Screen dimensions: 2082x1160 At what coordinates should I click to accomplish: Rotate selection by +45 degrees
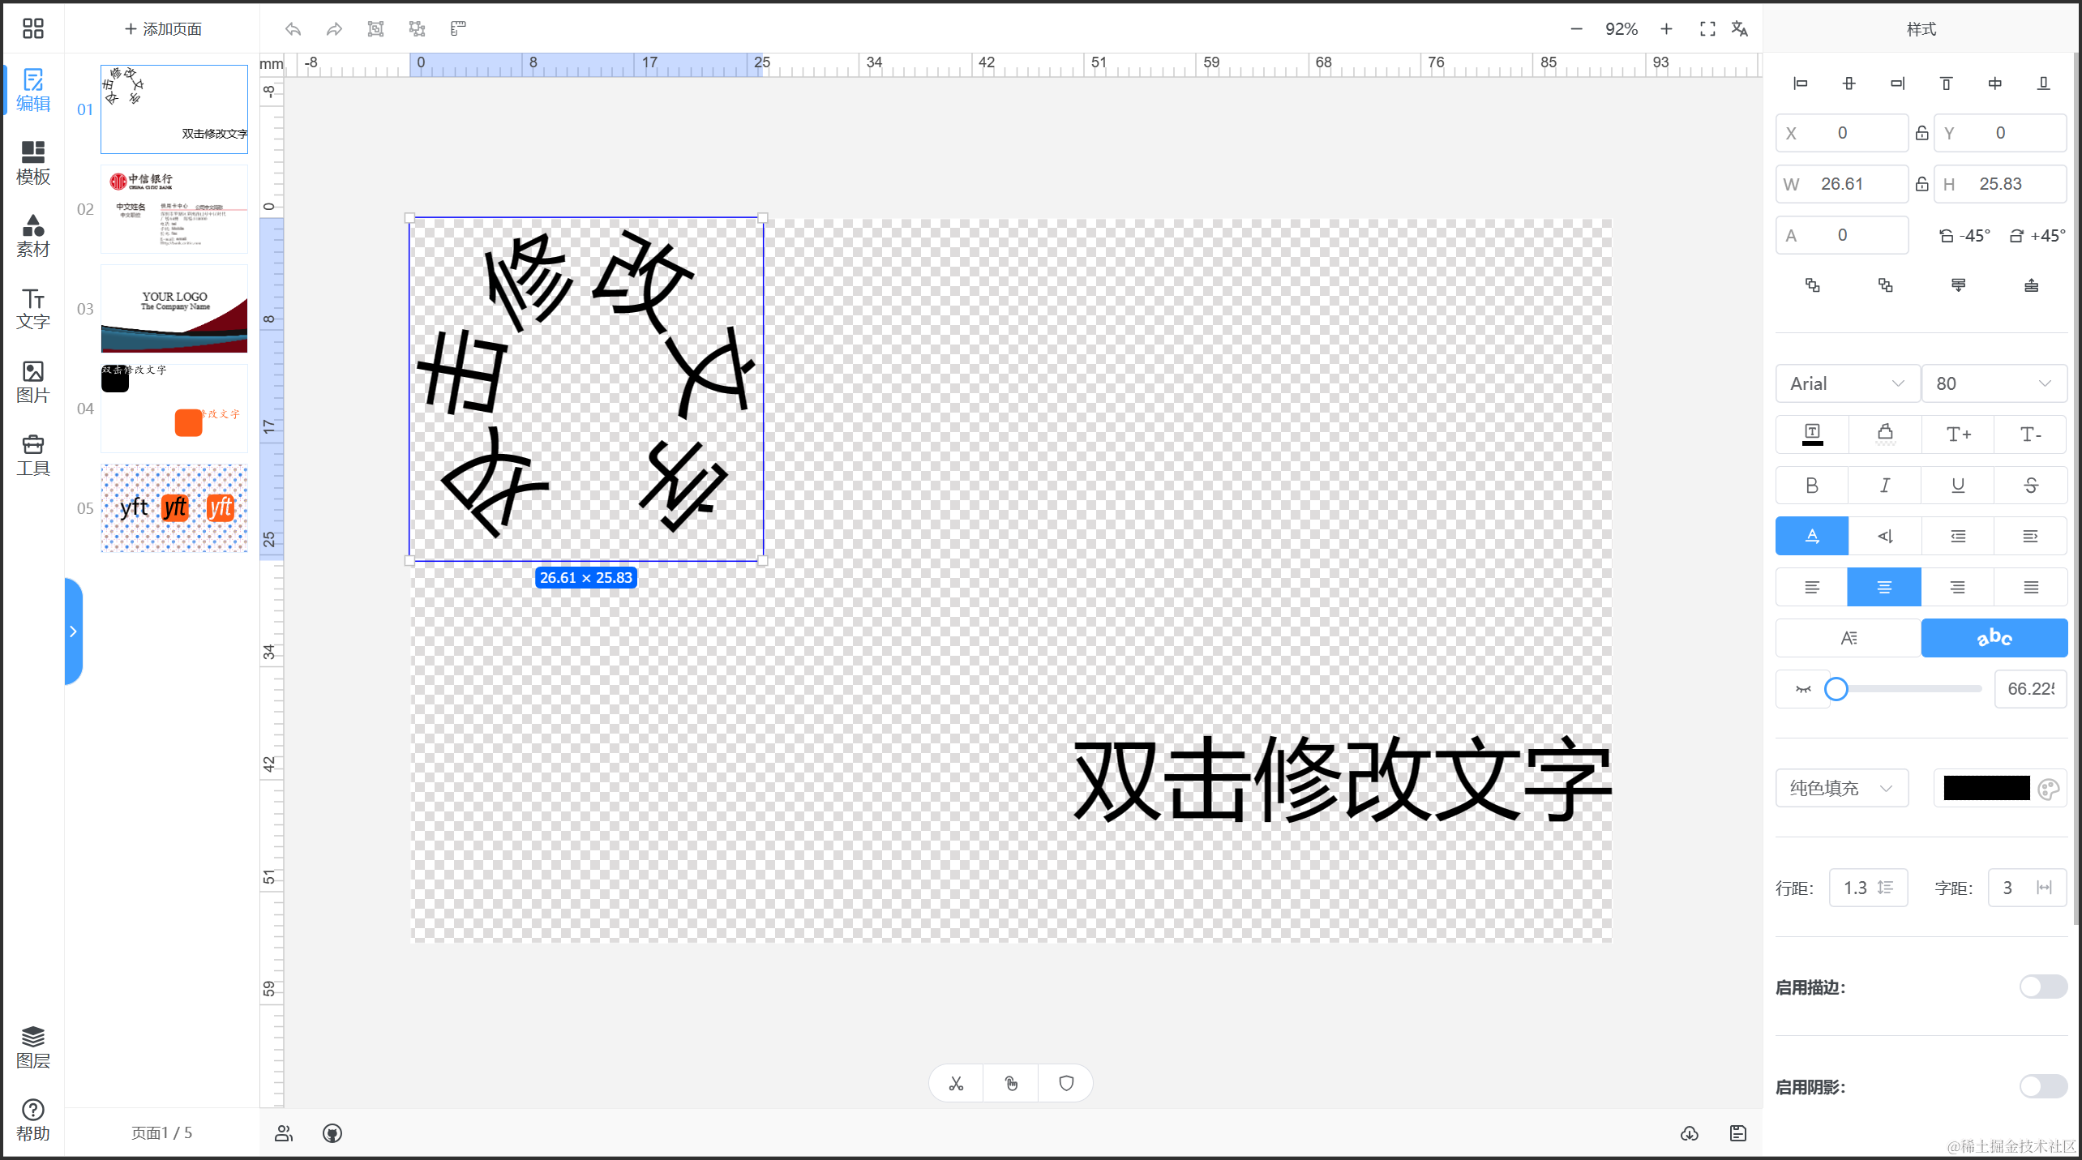(2037, 236)
